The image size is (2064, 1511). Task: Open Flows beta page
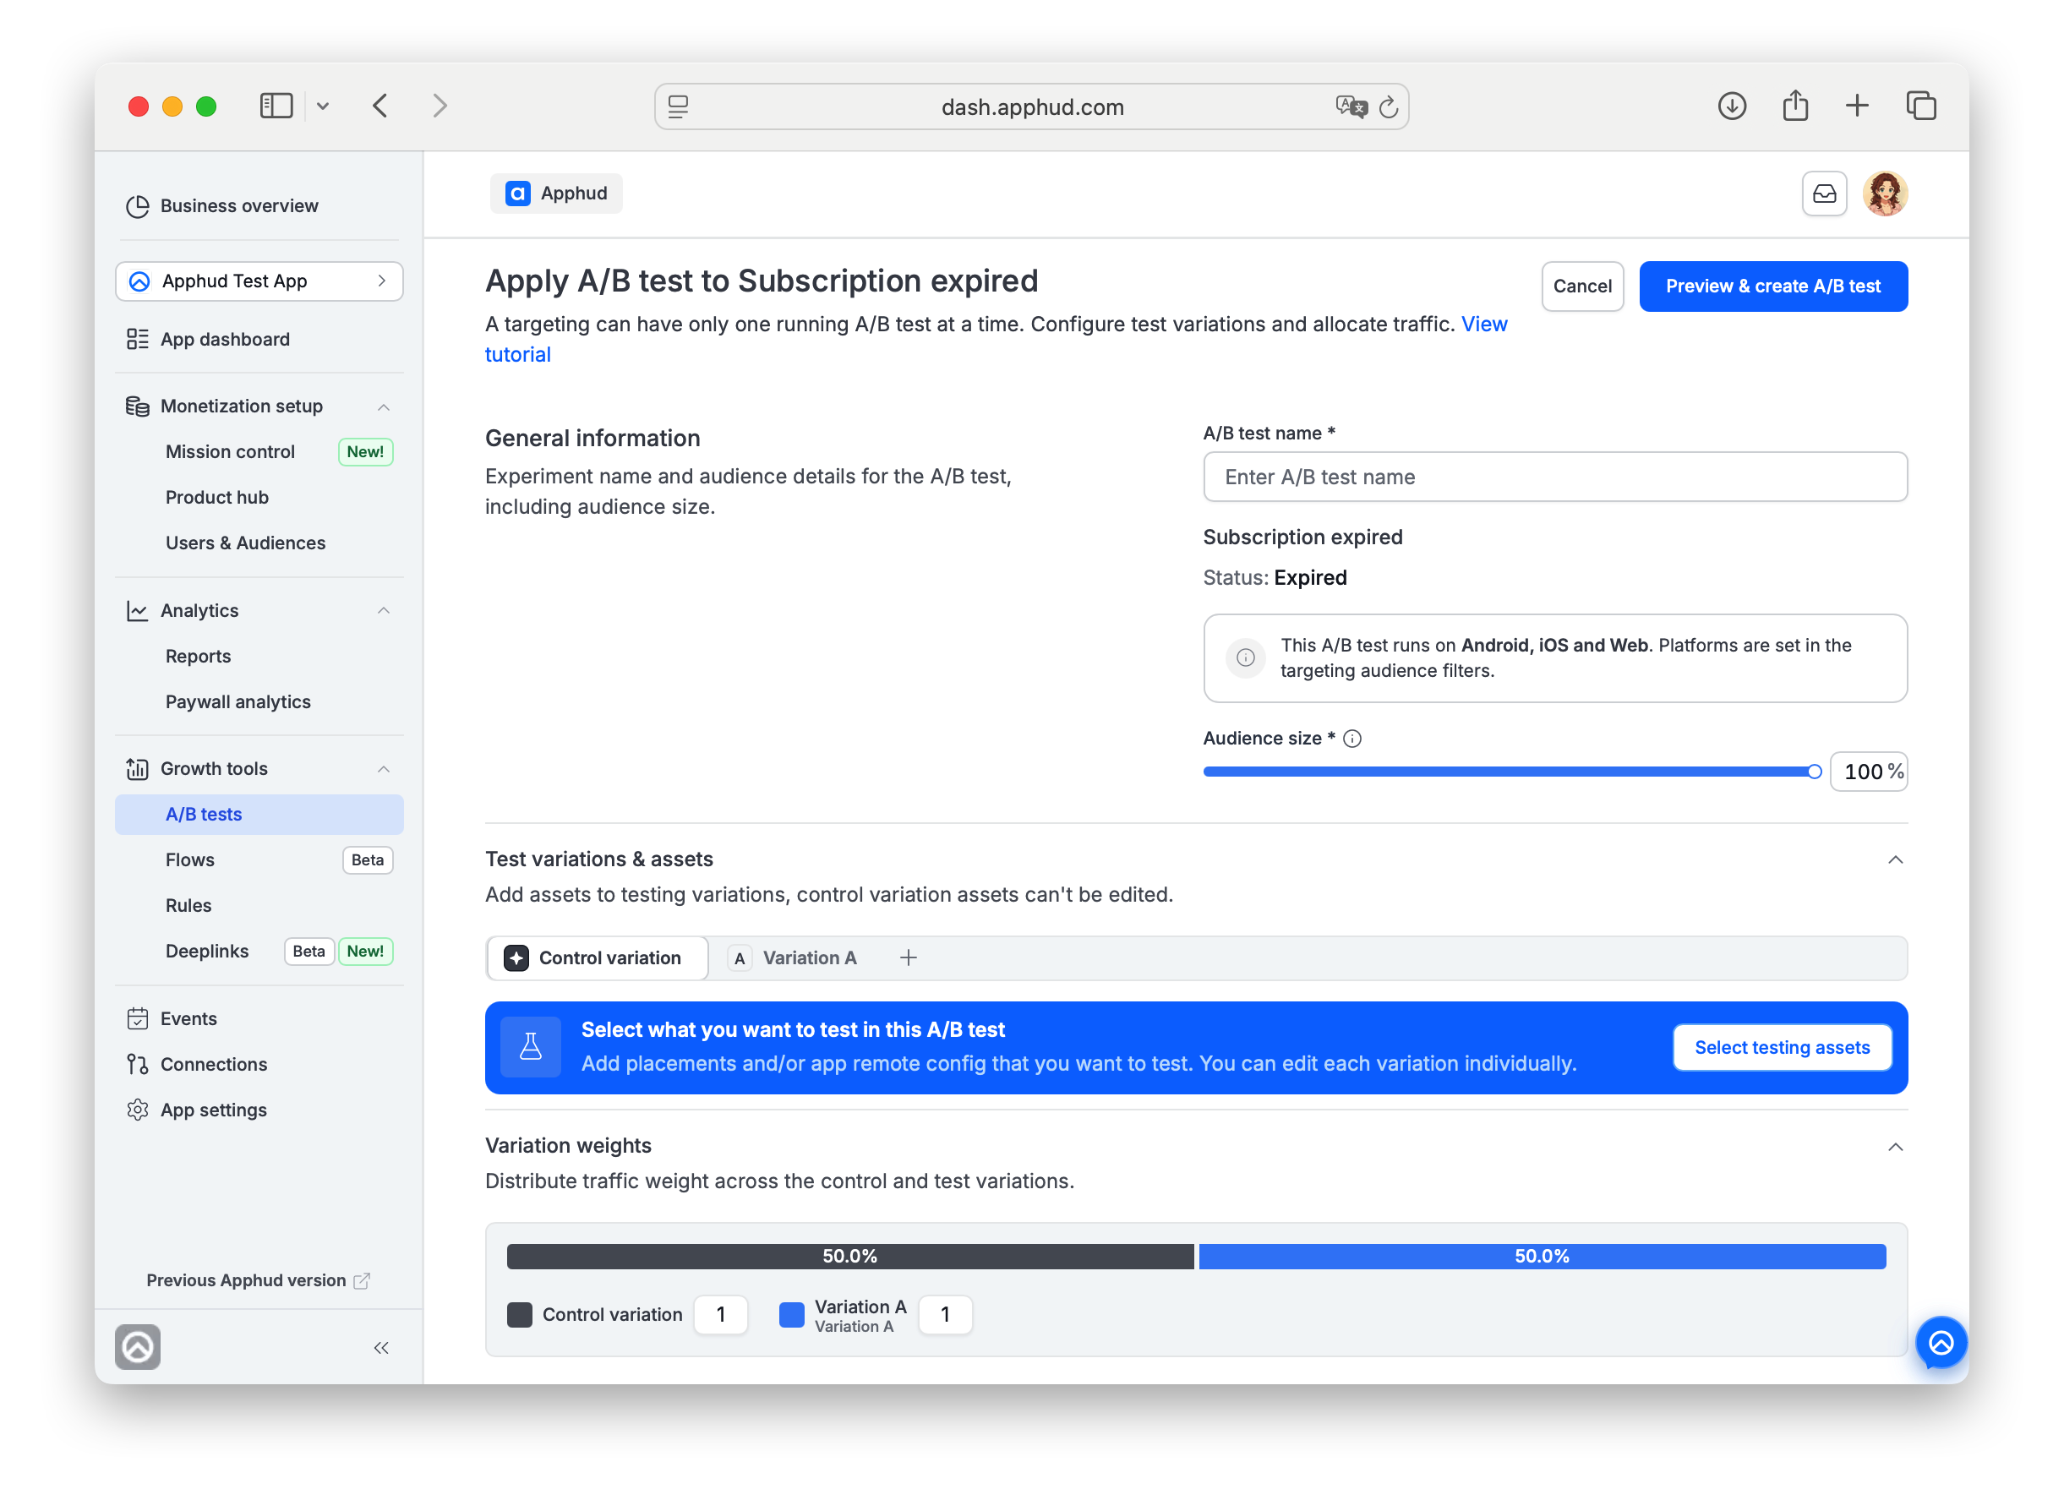pos(189,860)
